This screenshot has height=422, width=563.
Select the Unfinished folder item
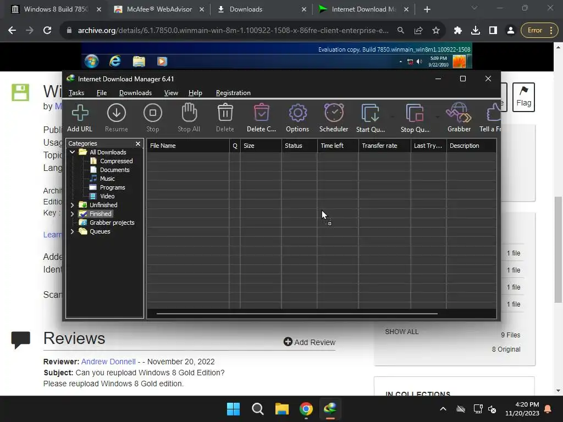point(103,205)
